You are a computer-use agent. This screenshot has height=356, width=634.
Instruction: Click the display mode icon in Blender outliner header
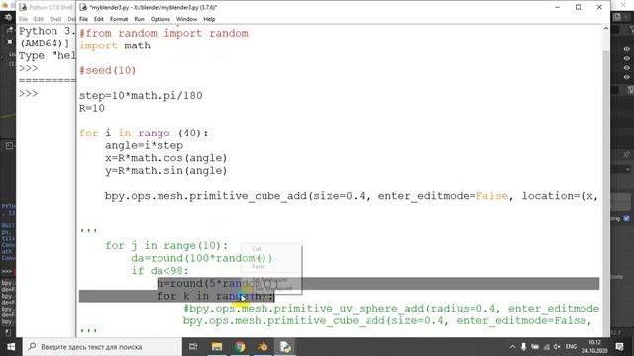[x=617, y=17]
